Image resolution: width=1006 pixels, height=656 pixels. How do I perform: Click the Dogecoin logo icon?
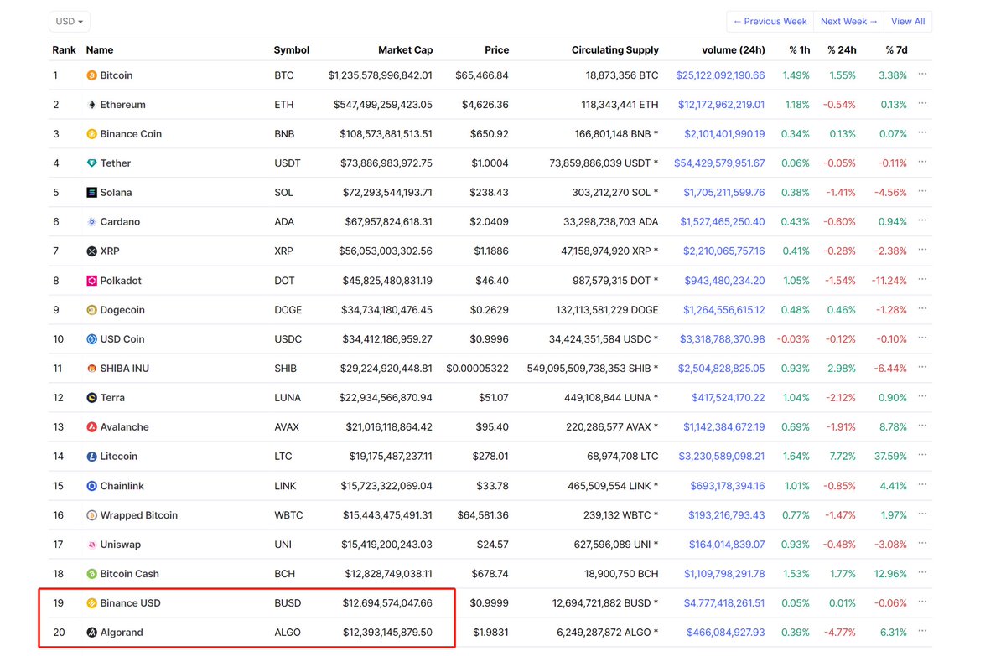pos(92,310)
